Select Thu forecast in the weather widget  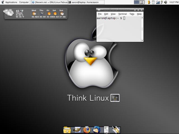coord(42,14)
